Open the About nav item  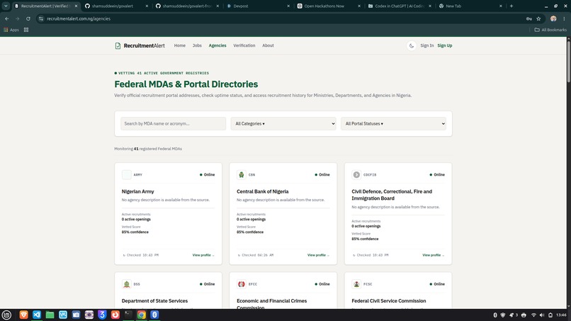[268, 45]
